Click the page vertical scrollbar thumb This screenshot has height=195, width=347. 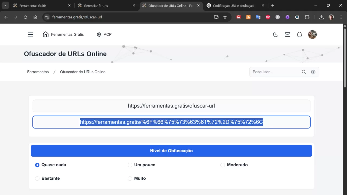coord(345,57)
